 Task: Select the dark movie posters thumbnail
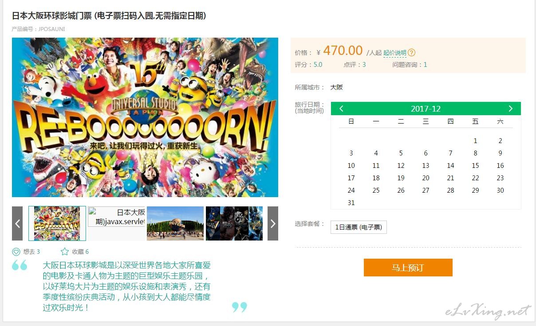click(x=234, y=224)
